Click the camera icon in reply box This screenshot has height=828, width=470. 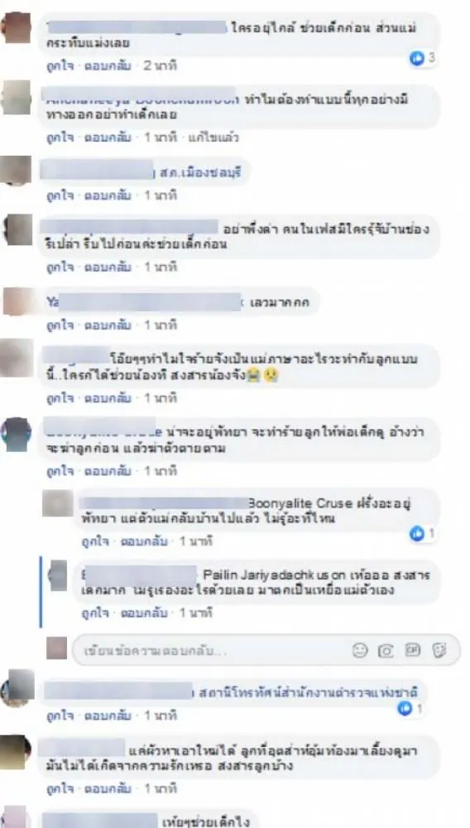coord(386,651)
